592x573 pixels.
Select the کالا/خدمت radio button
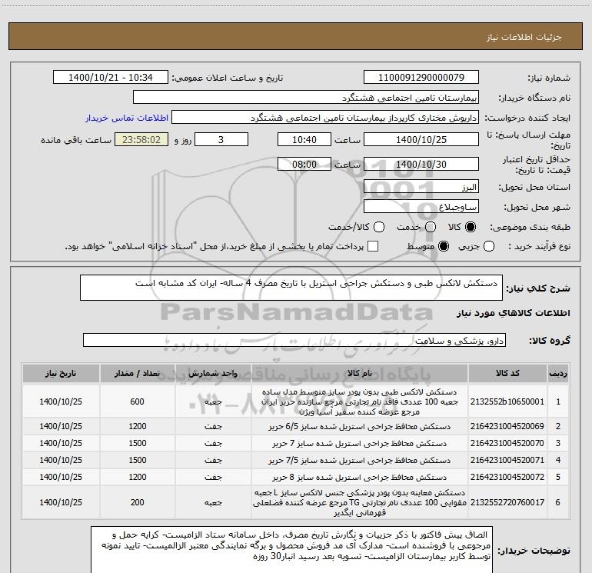point(379,227)
